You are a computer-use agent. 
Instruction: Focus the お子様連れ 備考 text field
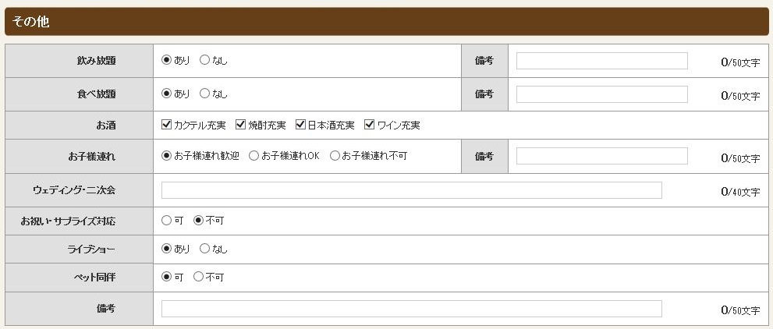602,156
